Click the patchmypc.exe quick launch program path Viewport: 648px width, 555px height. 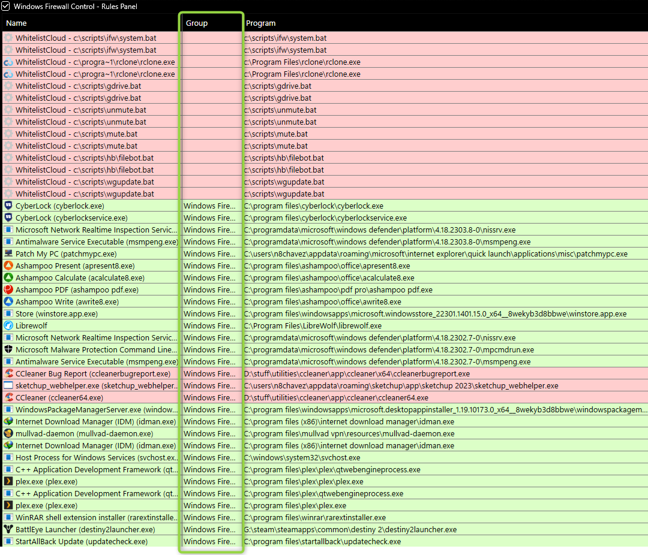pos(436,254)
